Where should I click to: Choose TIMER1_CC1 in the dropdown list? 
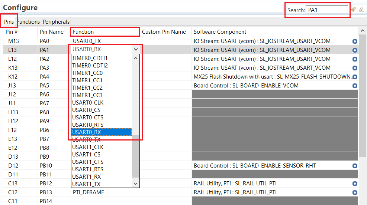87,80
